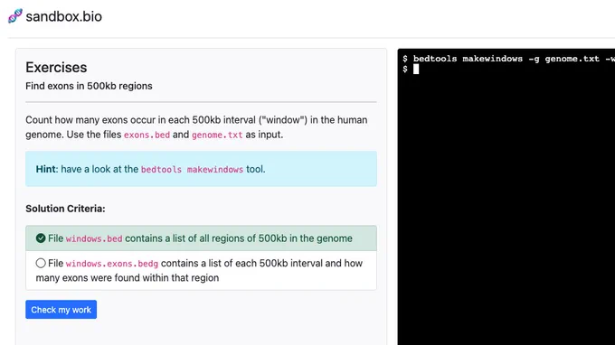Click the terminal prompt cursor

coord(416,70)
